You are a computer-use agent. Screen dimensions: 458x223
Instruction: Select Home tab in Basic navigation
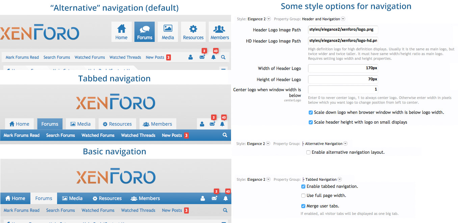pos(15,198)
